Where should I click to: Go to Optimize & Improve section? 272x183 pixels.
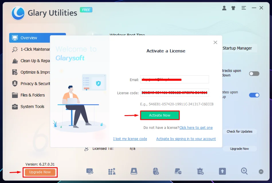pyautogui.click(x=31, y=72)
